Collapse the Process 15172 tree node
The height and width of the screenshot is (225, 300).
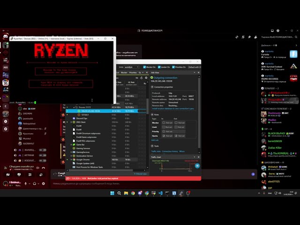(x=74, y=107)
